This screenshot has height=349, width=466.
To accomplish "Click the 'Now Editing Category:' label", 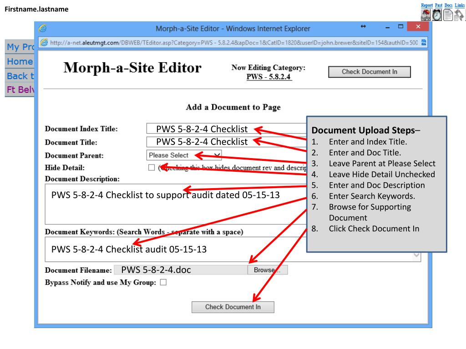I will [x=268, y=68].
